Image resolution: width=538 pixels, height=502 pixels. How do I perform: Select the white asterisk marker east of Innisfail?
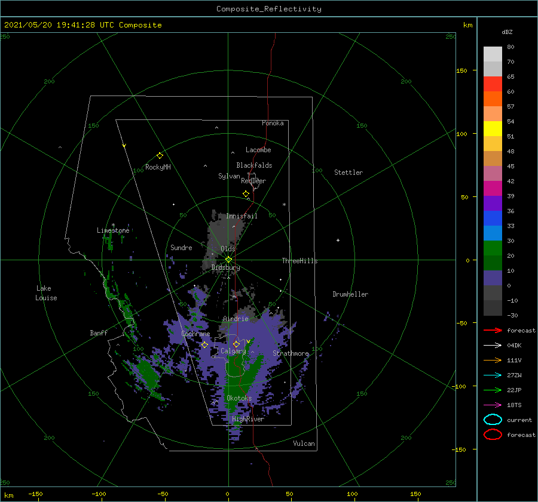pyautogui.click(x=284, y=205)
